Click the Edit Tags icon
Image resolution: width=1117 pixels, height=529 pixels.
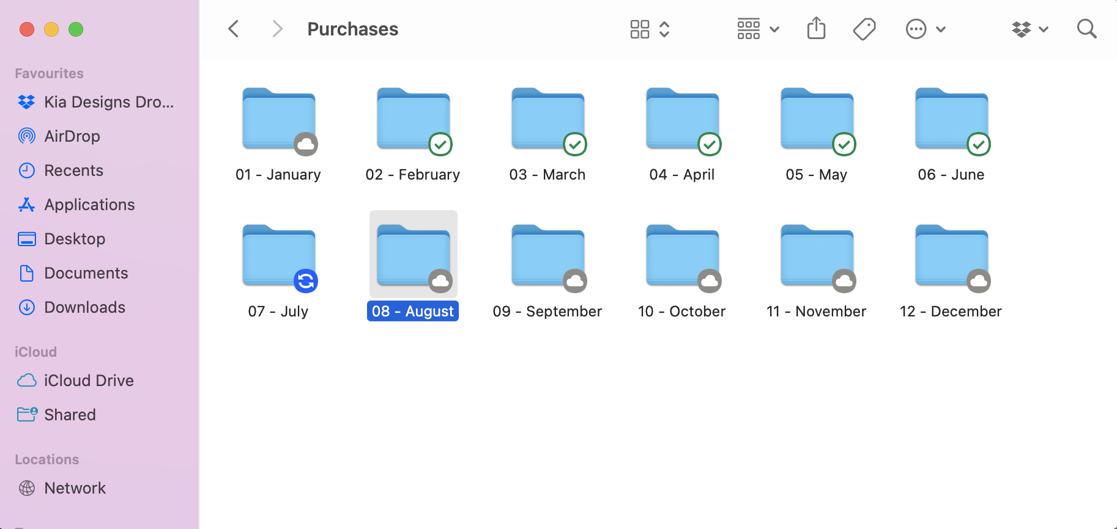[x=864, y=29]
